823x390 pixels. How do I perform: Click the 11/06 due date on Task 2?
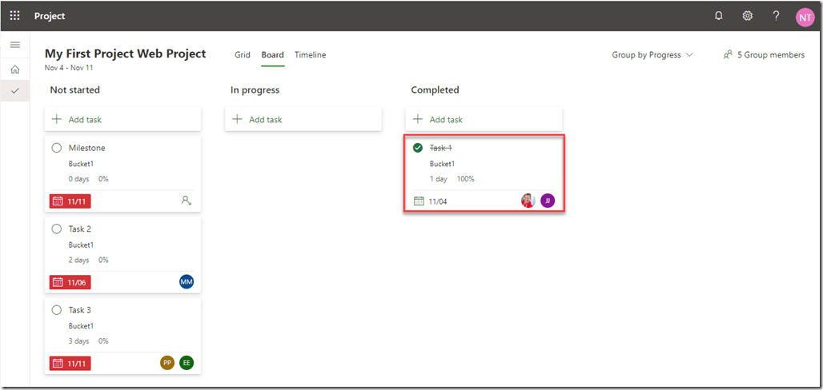pyautogui.click(x=70, y=282)
